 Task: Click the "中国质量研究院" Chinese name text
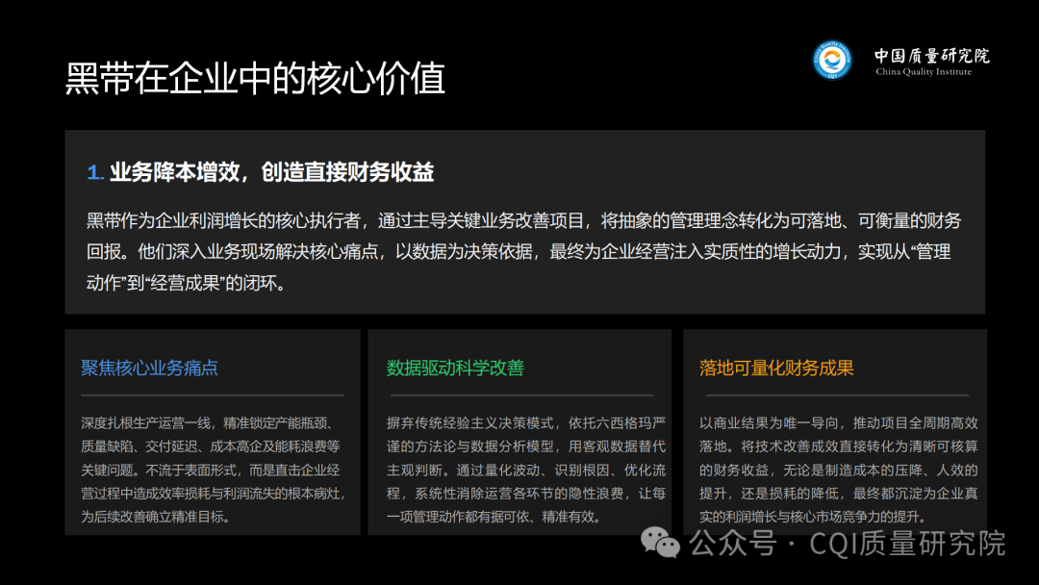click(x=931, y=56)
